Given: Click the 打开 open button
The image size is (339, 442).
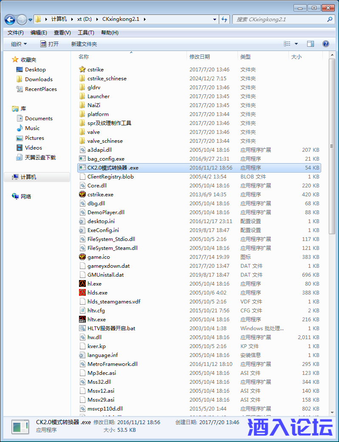Looking at the screenshot, I should click(x=49, y=44).
